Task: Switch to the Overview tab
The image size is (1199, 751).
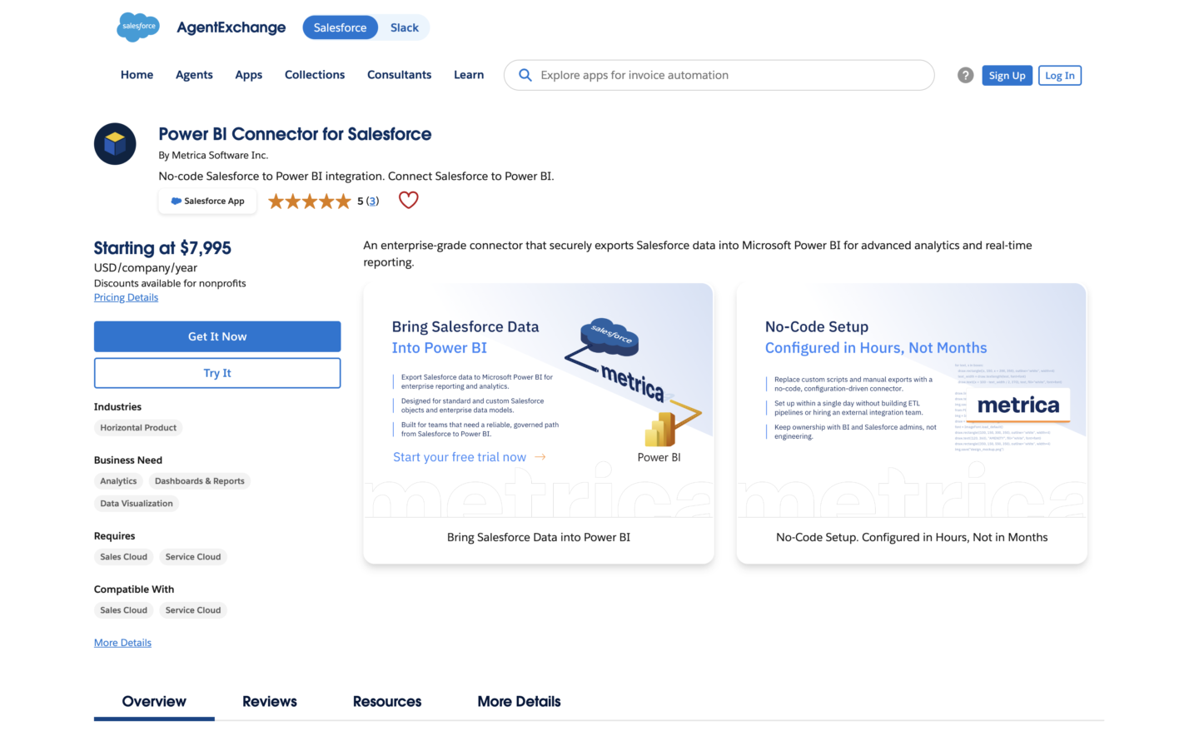Action: point(154,702)
